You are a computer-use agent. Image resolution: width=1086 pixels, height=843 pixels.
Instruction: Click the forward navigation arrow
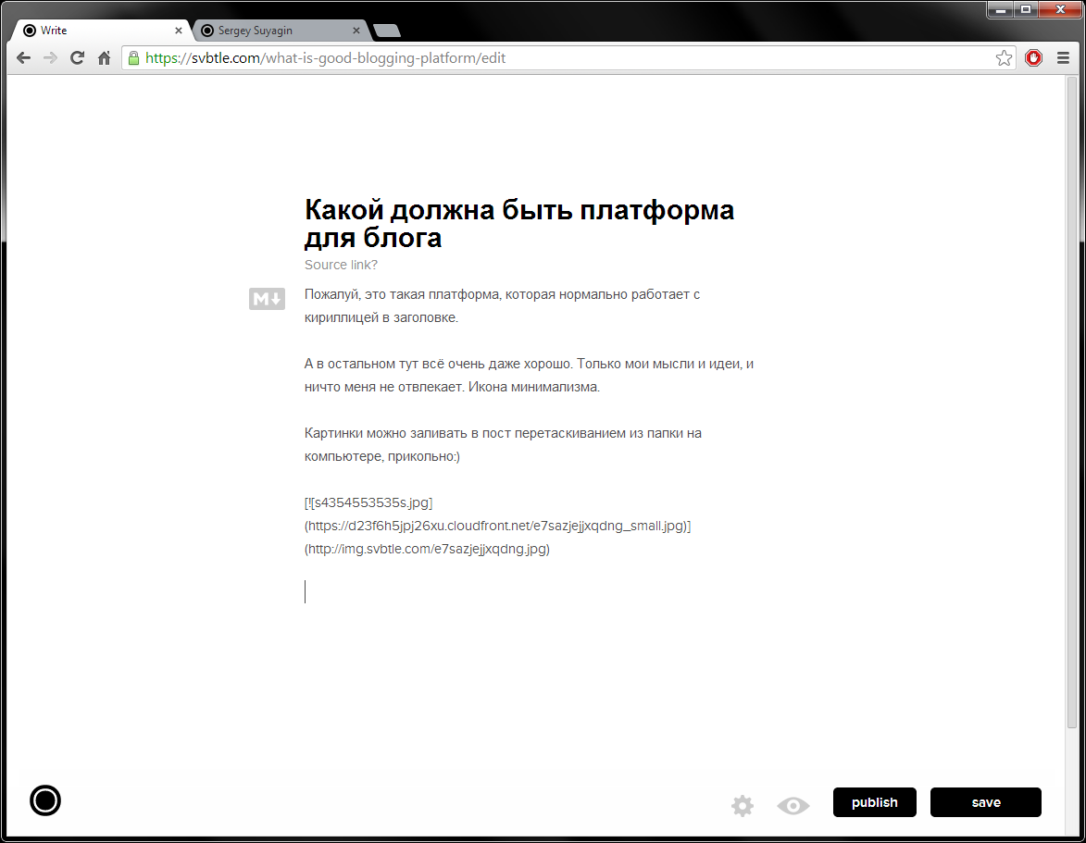point(50,58)
